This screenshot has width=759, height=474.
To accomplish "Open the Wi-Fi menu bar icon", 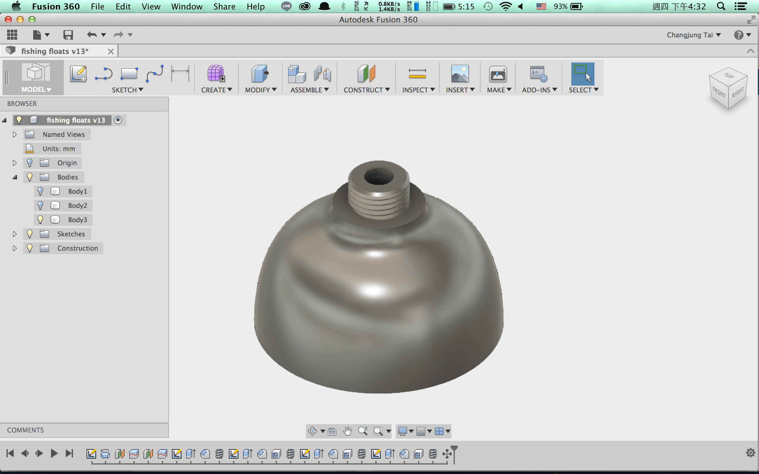I will point(506,6).
